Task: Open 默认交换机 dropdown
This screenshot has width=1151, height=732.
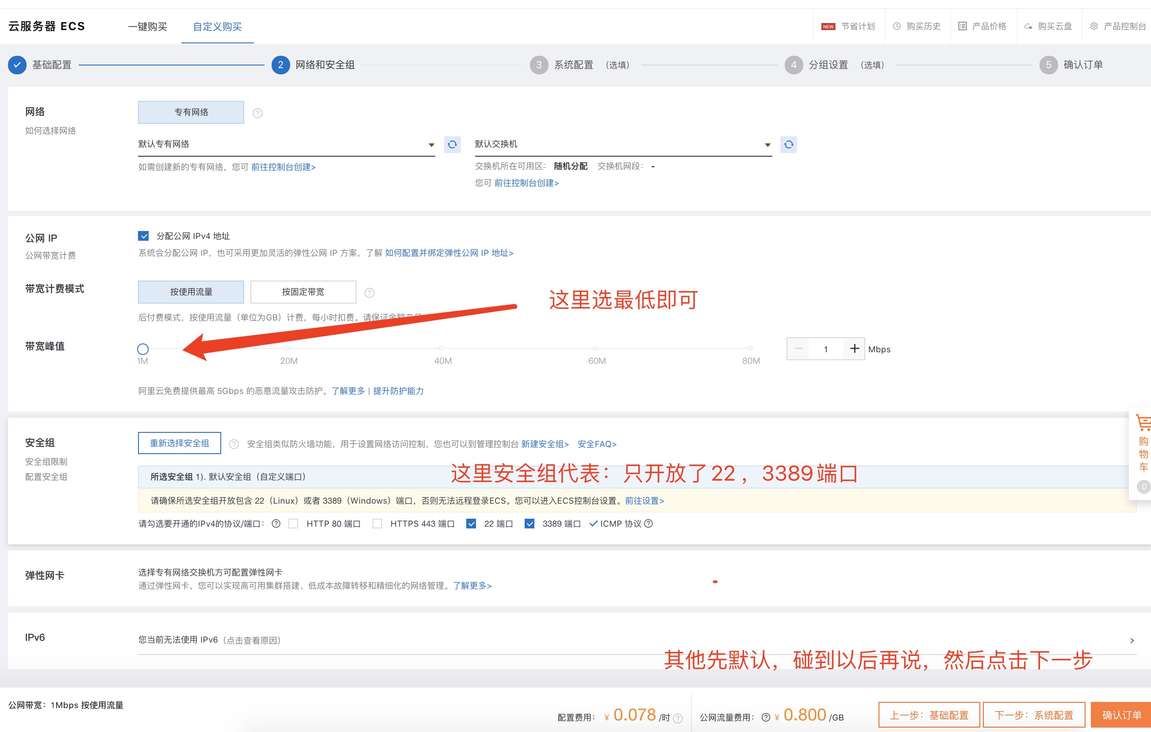Action: [623, 144]
